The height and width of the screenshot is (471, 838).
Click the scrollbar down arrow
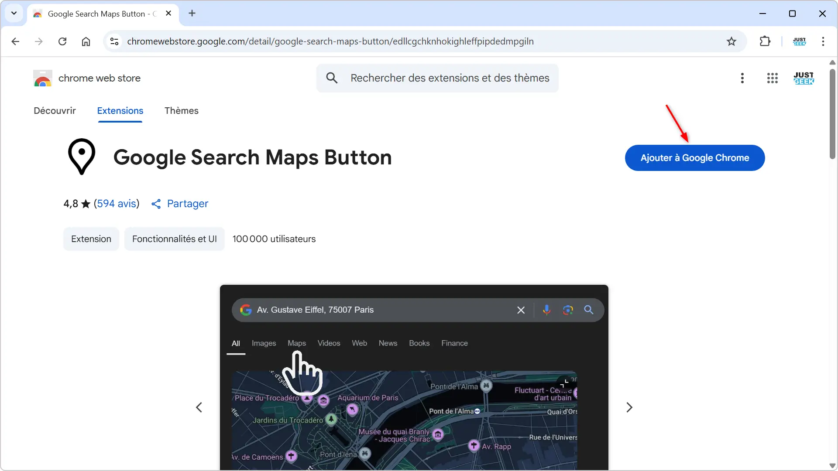(832, 466)
